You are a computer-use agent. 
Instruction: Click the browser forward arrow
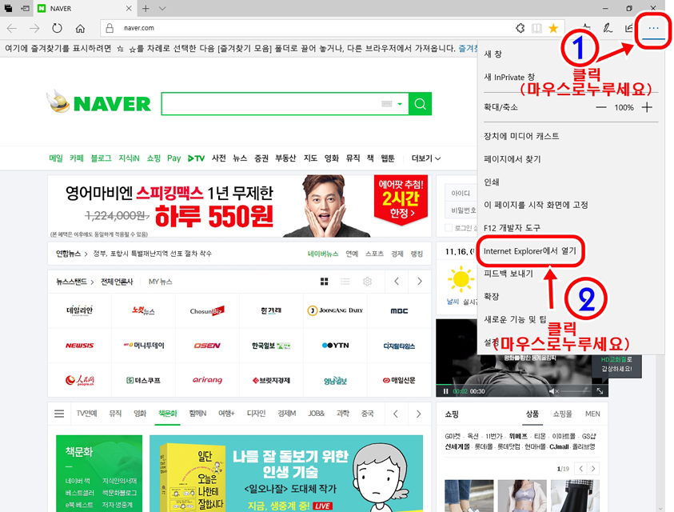point(34,28)
